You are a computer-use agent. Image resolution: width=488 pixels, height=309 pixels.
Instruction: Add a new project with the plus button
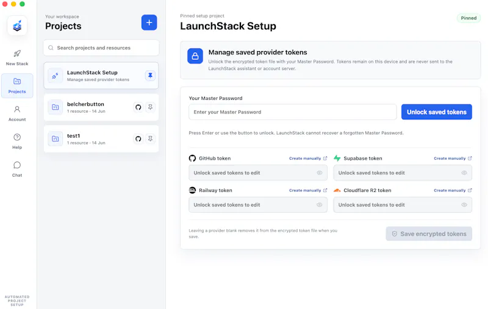pyautogui.click(x=149, y=23)
